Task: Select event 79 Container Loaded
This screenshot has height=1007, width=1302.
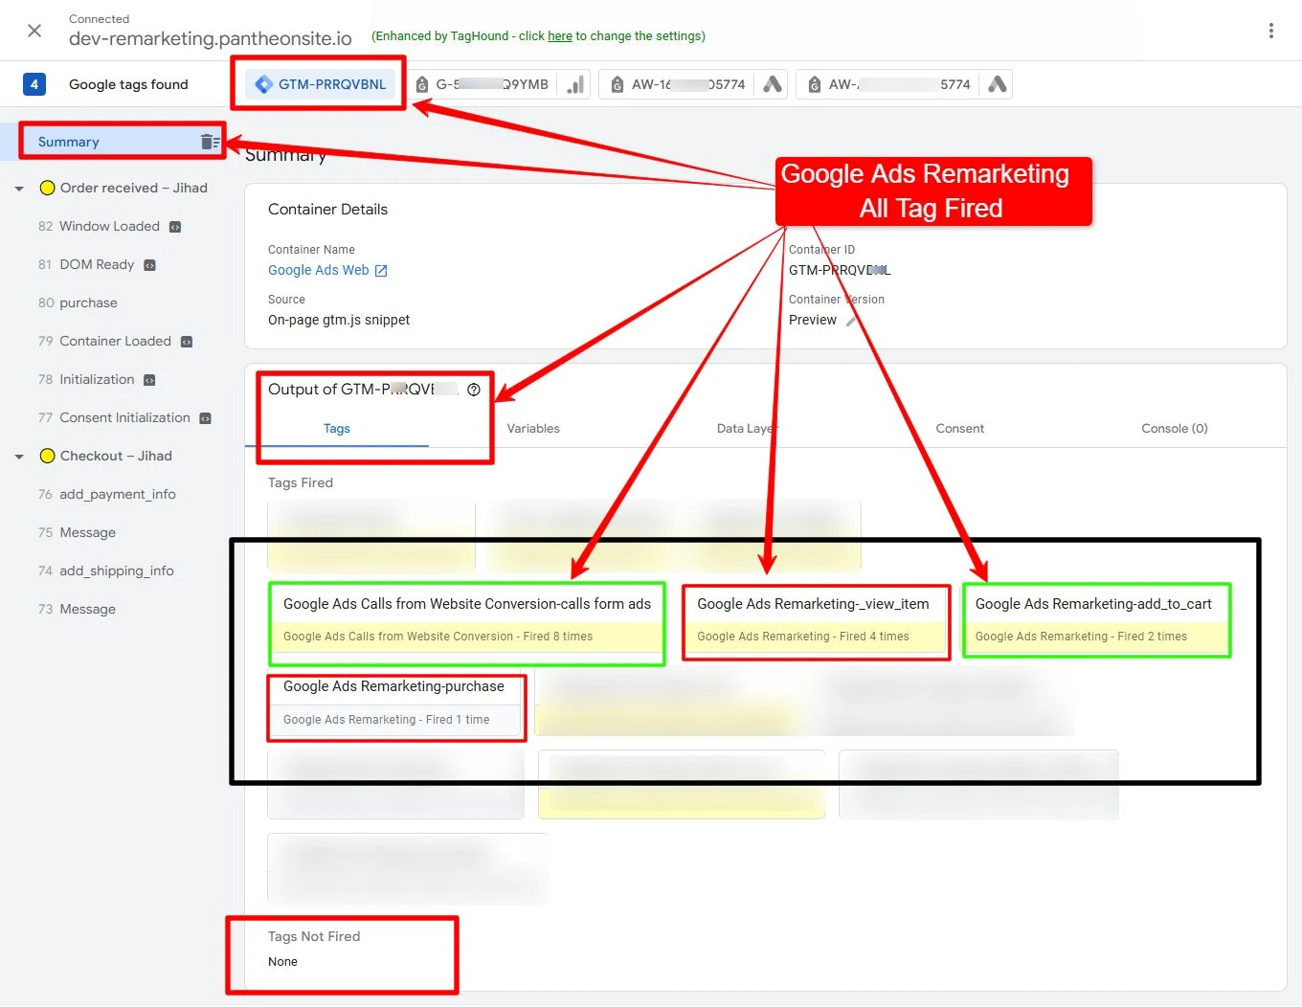Action: click(x=105, y=341)
